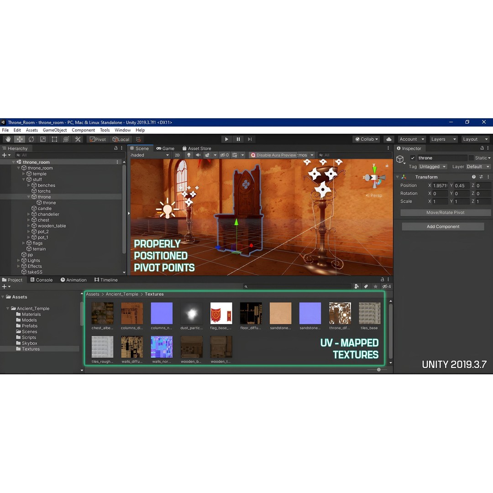493x493 pixels.
Task: Open the Tag Untagged dropdown
Action: click(x=433, y=167)
